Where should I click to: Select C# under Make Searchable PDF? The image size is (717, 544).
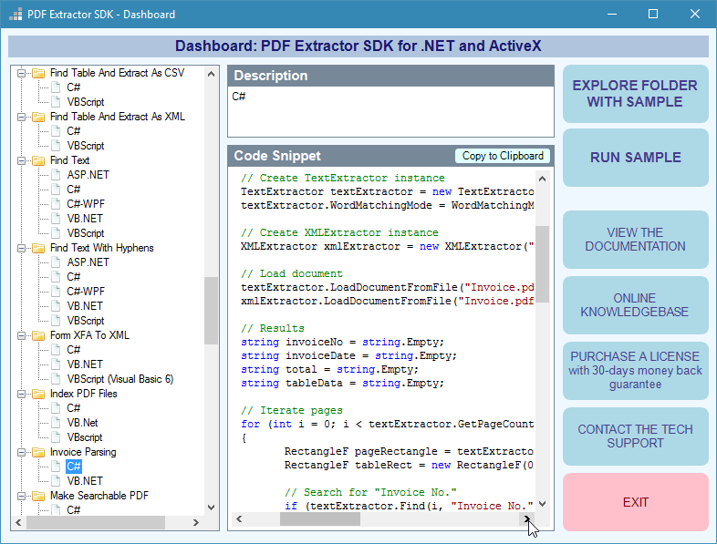[74, 510]
